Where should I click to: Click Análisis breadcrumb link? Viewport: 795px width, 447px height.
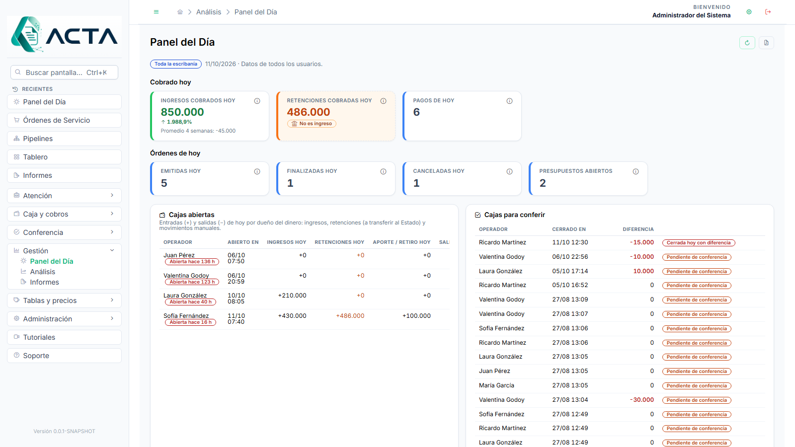(209, 12)
